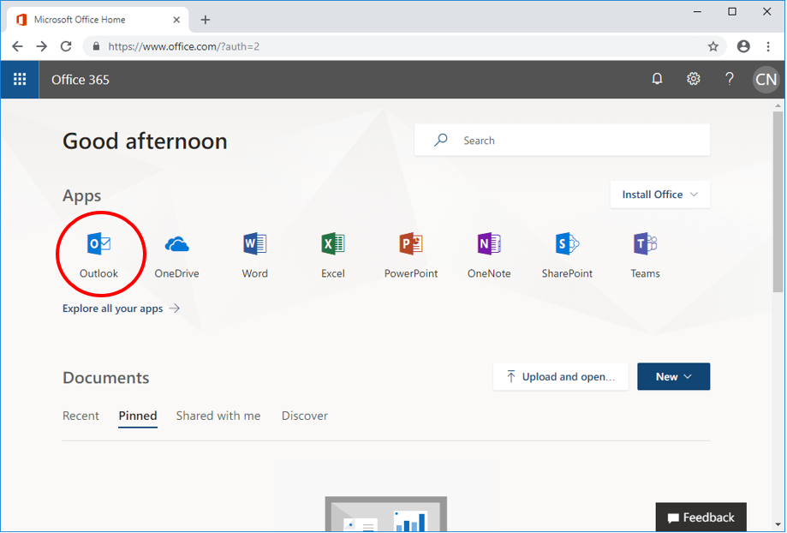Open a new browser tab
Screen dimensions: 787x533
206,20
